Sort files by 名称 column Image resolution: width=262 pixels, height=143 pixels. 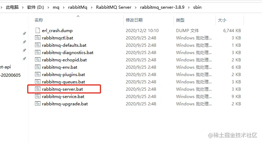(39, 20)
